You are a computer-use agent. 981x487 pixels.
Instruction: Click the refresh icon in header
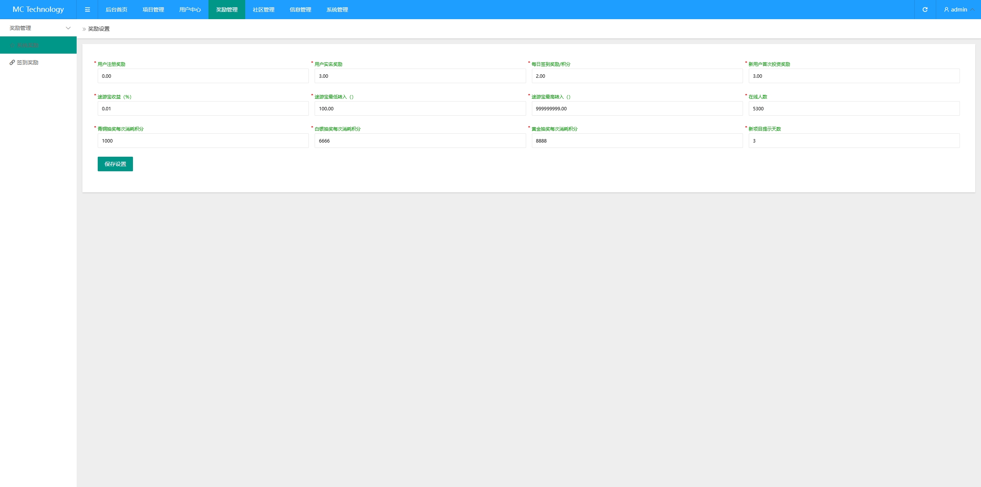pyautogui.click(x=925, y=10)
